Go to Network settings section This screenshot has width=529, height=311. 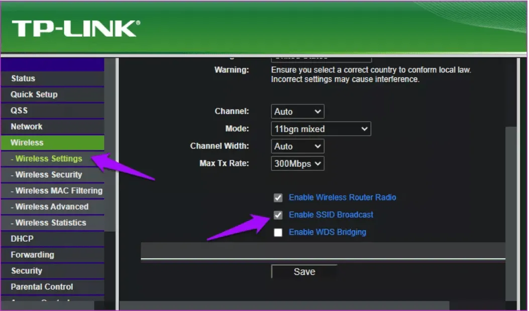(27, 127)
